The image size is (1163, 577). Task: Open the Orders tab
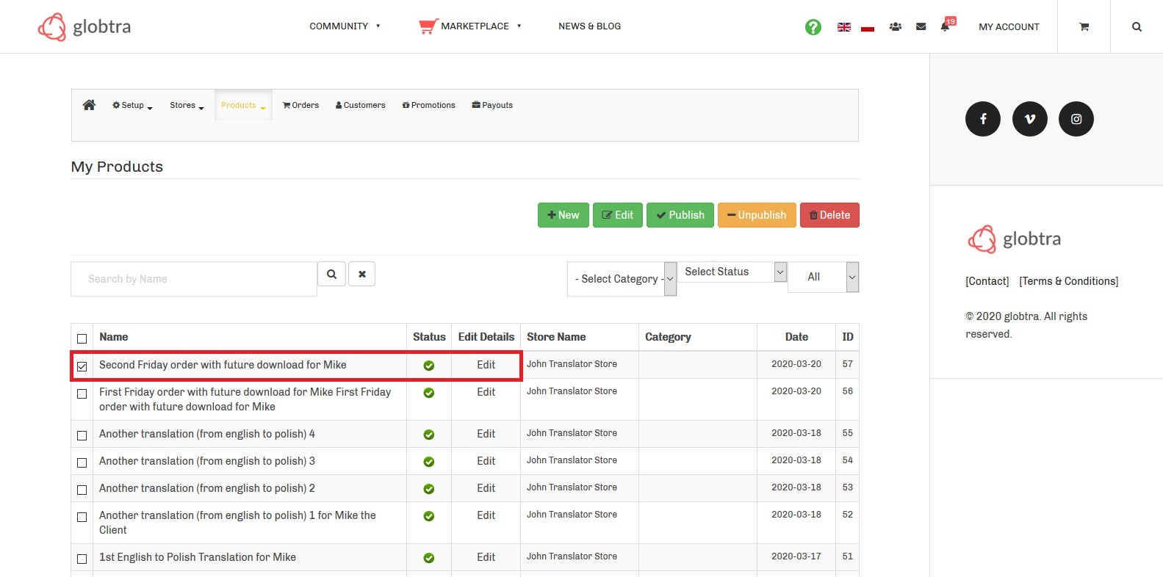(301, 106)
